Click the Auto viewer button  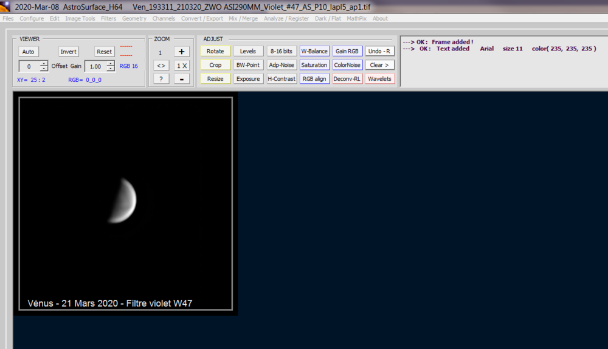29,52
